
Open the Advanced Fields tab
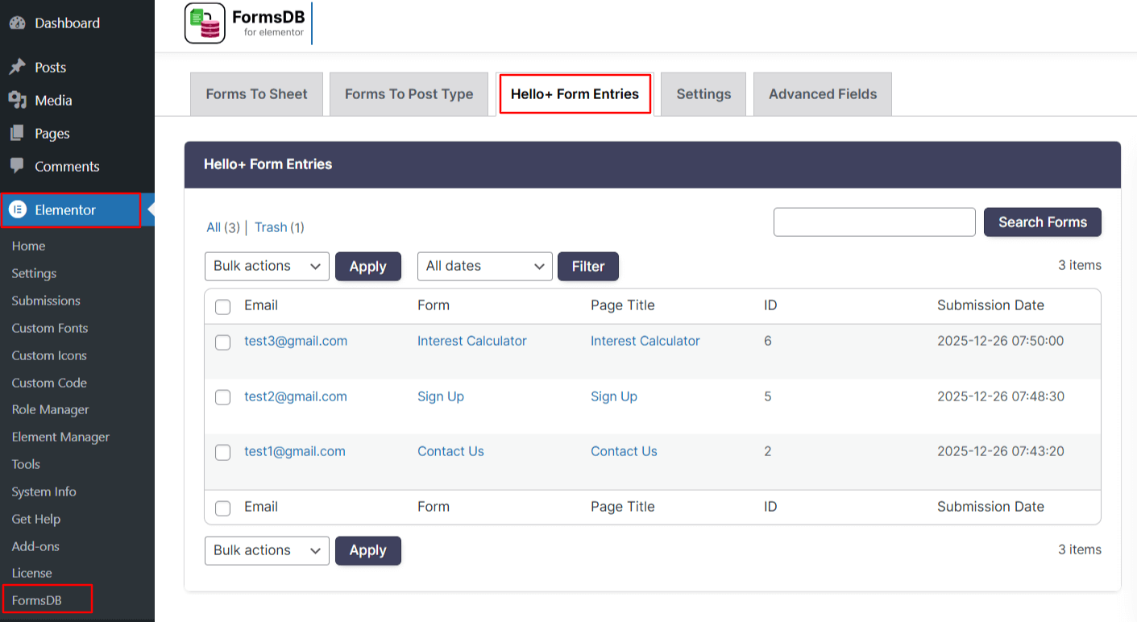click(x=822, y=94)
